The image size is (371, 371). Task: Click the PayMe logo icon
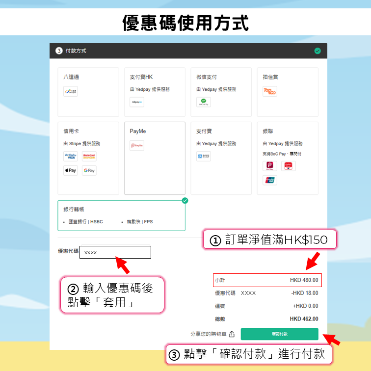[x=137, y=146]
